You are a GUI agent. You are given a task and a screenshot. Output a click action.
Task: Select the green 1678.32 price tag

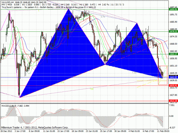(173, 31)
